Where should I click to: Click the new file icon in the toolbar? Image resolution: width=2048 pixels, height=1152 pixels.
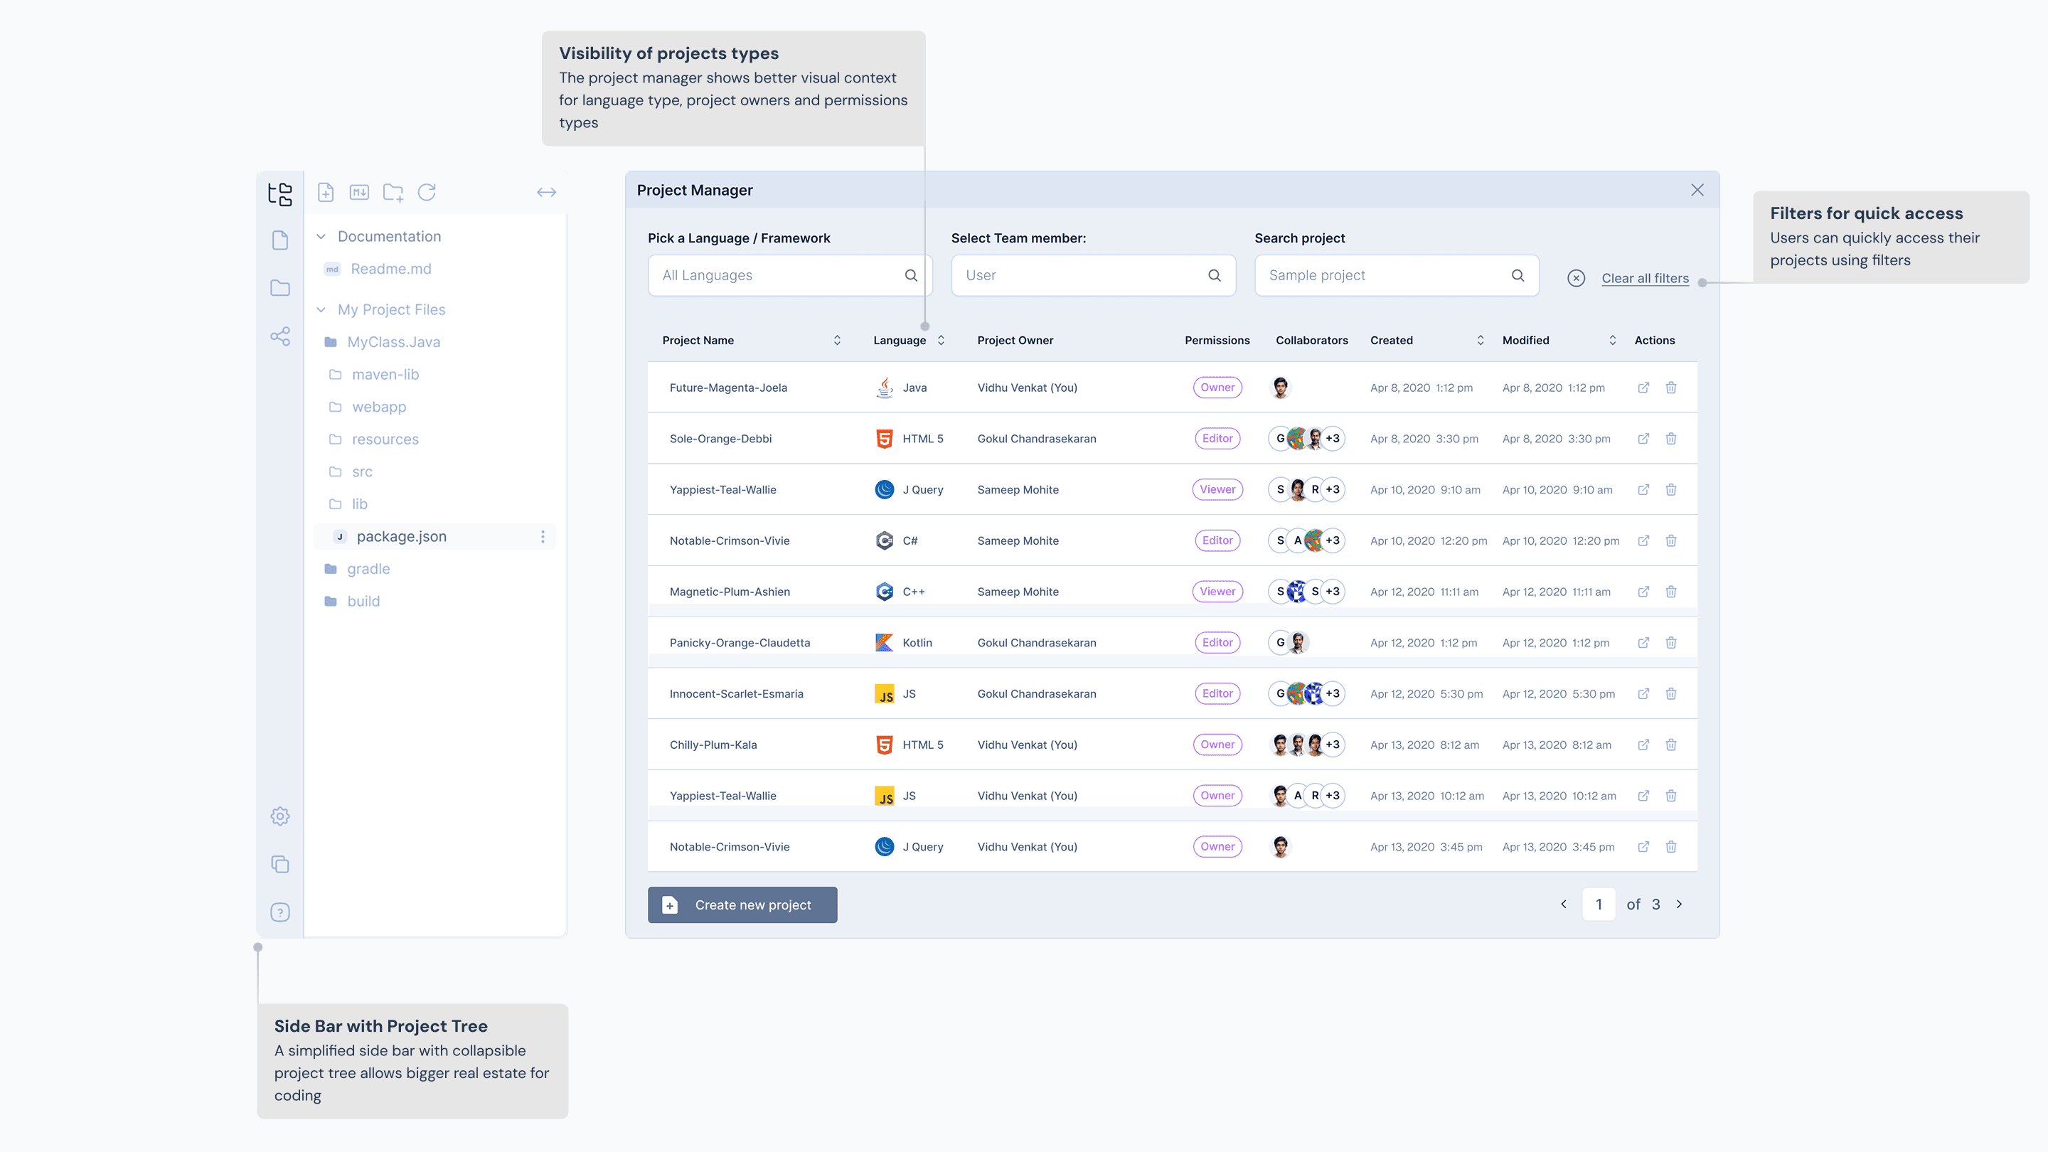click(x=325, y=193)
